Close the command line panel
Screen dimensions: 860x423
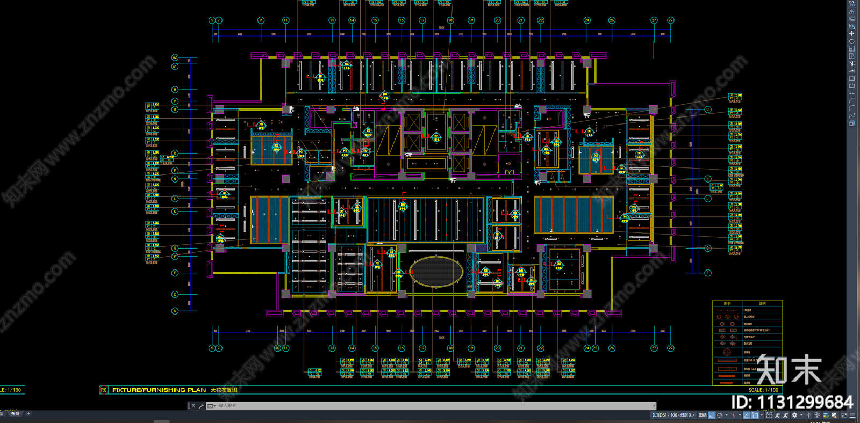tap(193, 406)
